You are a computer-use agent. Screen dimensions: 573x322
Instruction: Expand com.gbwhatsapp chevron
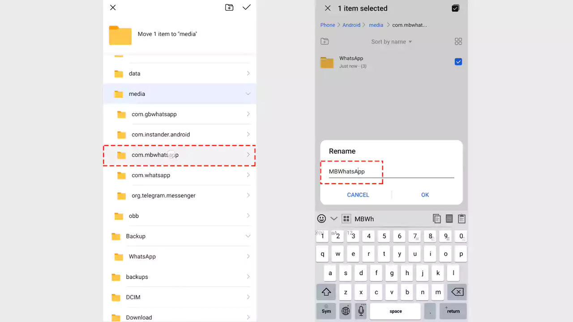pos(248,114)
